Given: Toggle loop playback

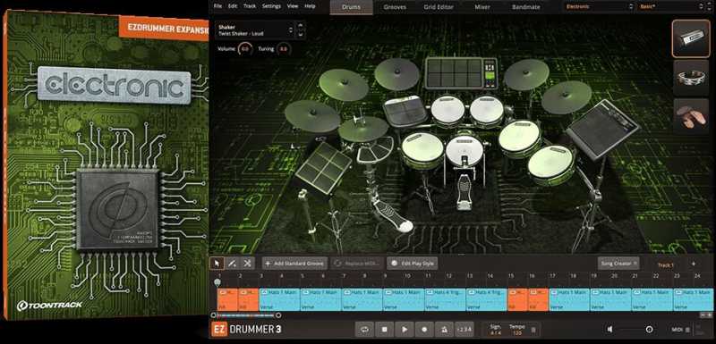Looking at the screenshot, I should point(364,329).
